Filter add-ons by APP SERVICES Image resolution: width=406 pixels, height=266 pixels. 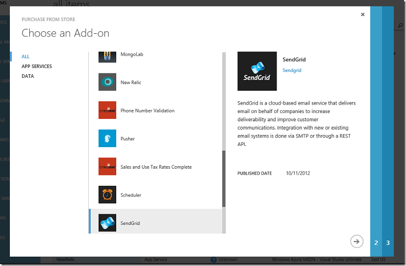[x=36, y=66]
